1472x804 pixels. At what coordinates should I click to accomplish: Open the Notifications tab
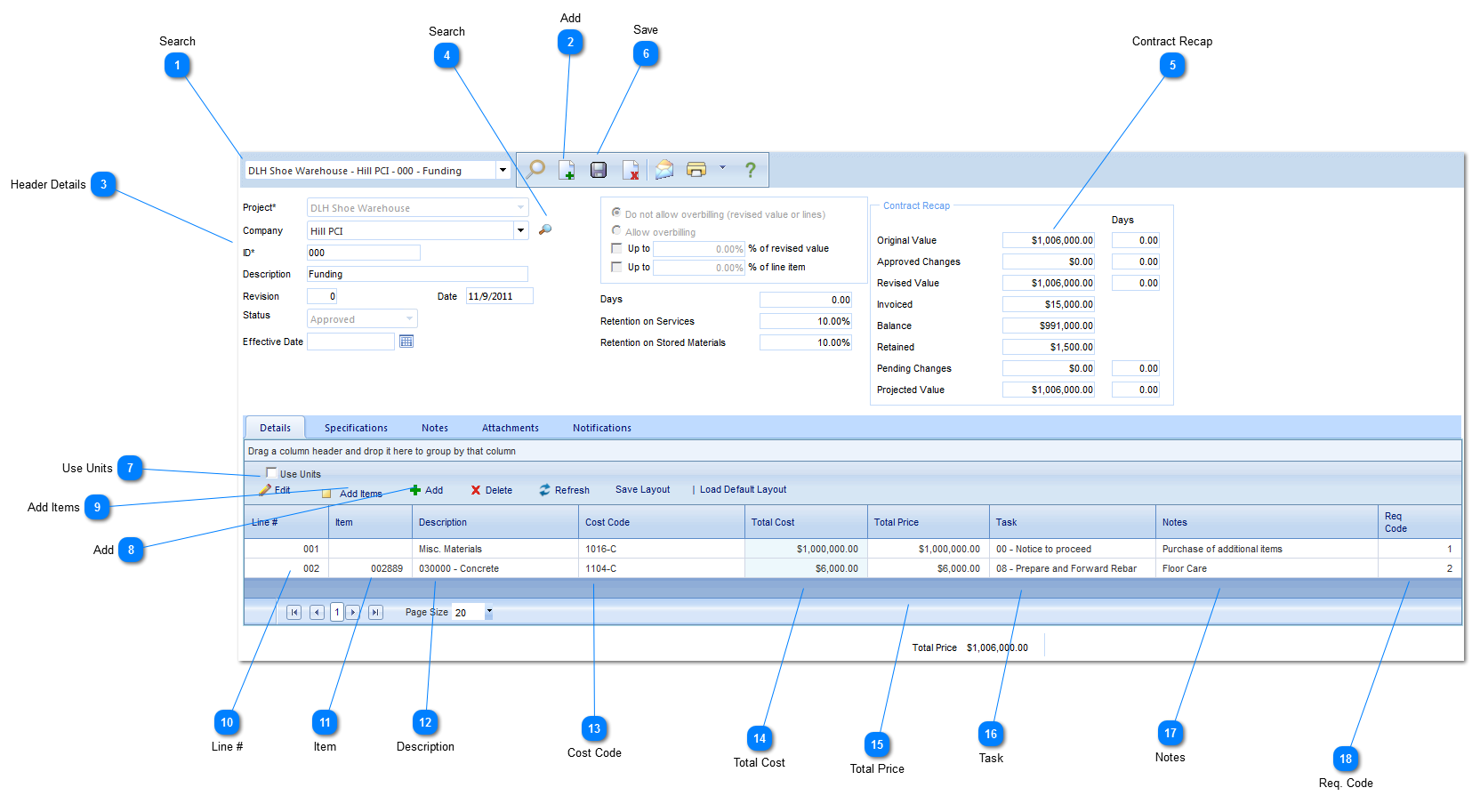[x=602, y=428]
